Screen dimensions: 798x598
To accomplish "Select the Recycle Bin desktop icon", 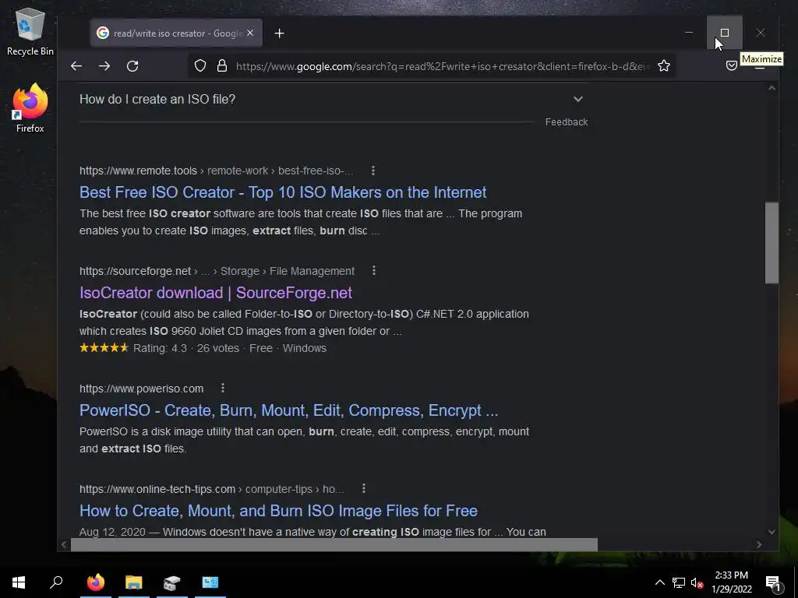I will [x=30, y=31].
